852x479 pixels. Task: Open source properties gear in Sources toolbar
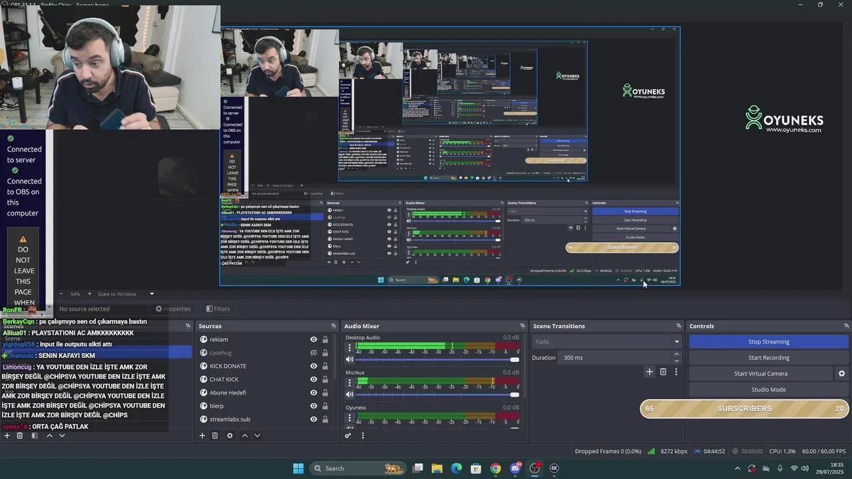230,436
